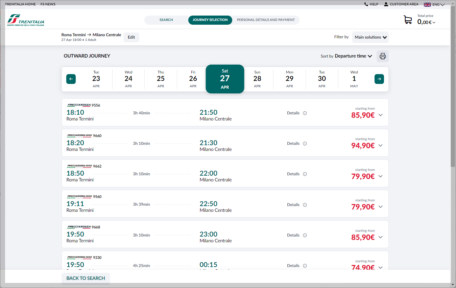Go to previous dates with left arrow
The image size is (456, 288).
(71, 79)
